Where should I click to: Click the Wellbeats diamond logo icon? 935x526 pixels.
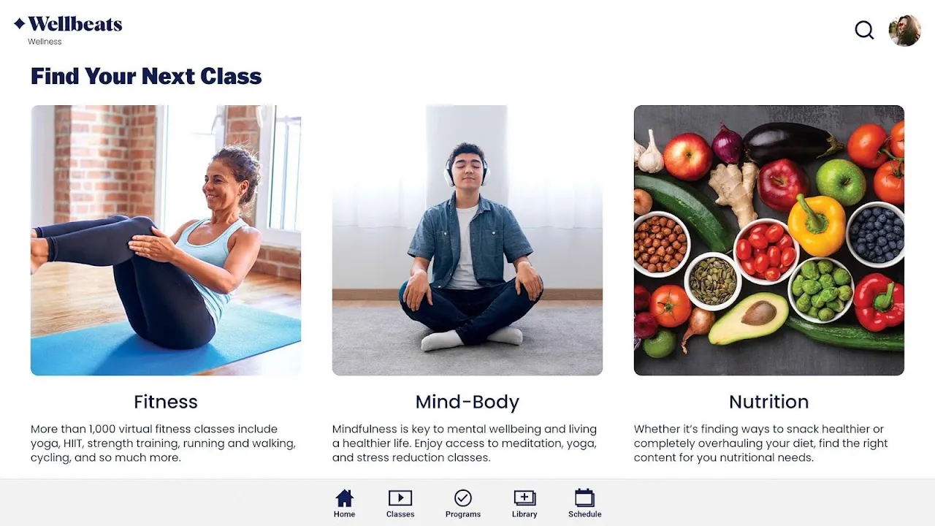pyautogui.click(x=20, y=24)
